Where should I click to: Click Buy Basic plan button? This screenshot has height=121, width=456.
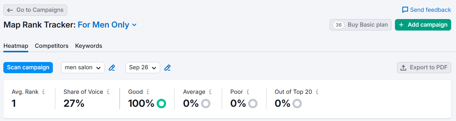click(x=360, y=25)
